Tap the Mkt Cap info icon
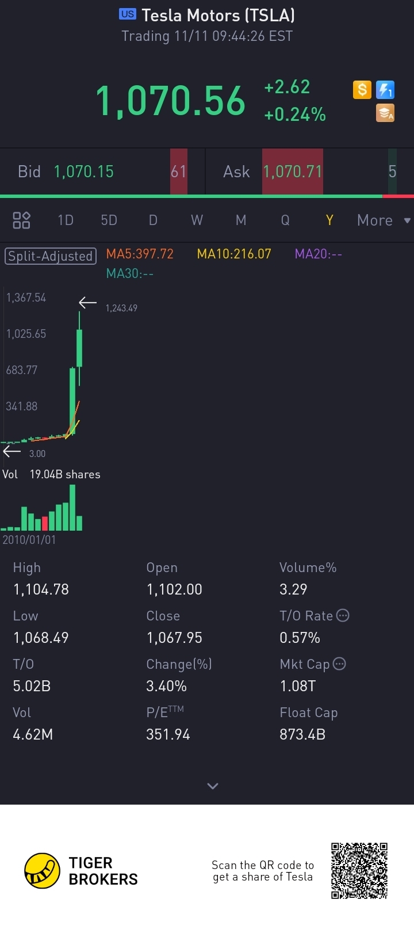The width and height of the screenshot is (414, 937). click(x=339, y=664)
